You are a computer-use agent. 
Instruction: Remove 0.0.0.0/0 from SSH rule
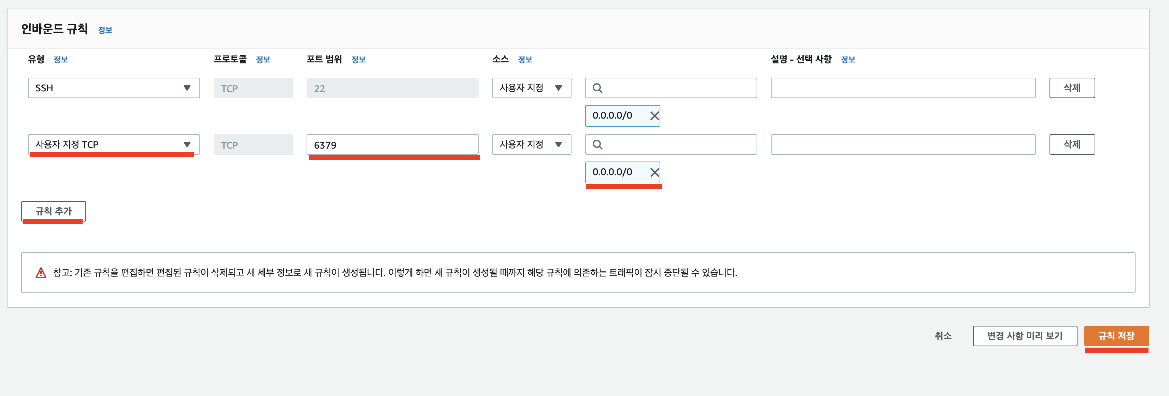[654, 116]
